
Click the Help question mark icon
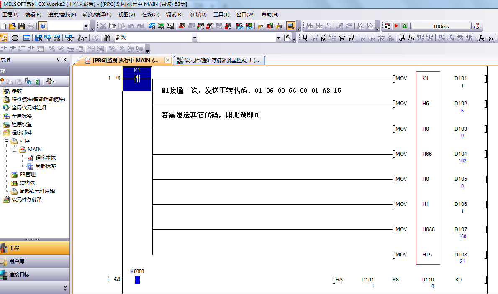43,26
